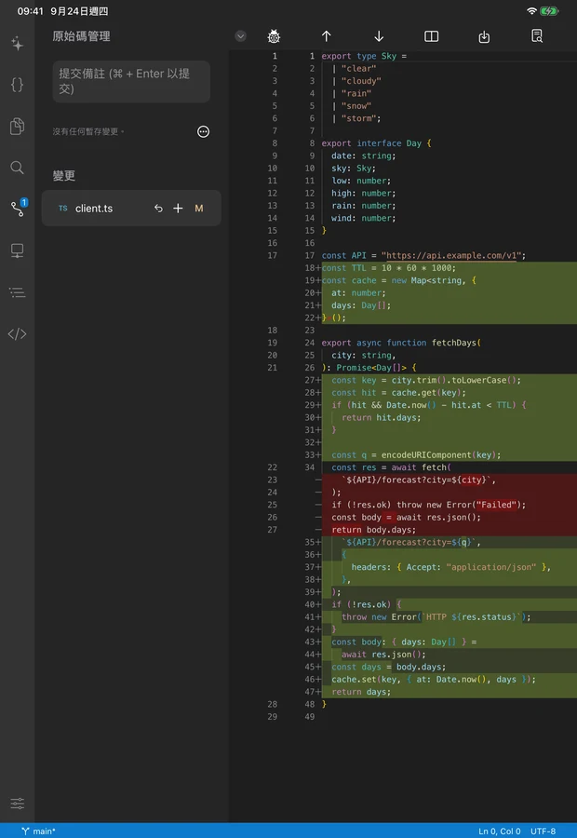The width and height of the screenshot is (577, 838).
Task: Click the M modified status marker
Action: [x=199, y=209]
